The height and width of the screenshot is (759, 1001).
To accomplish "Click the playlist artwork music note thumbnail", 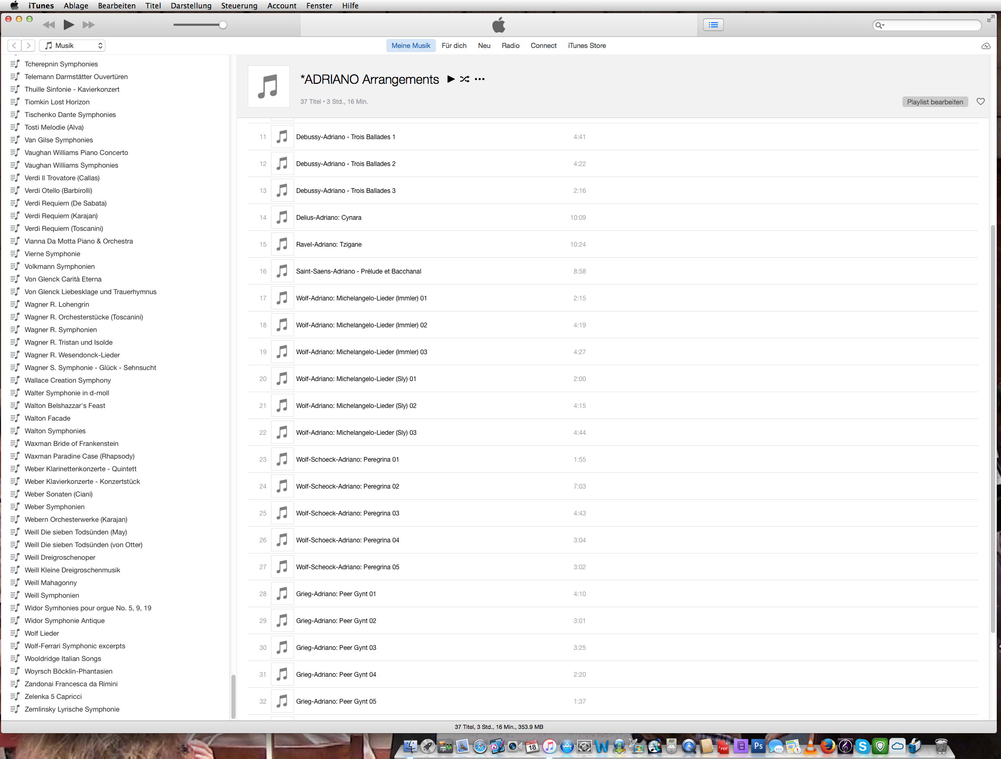I will [268, 86].
